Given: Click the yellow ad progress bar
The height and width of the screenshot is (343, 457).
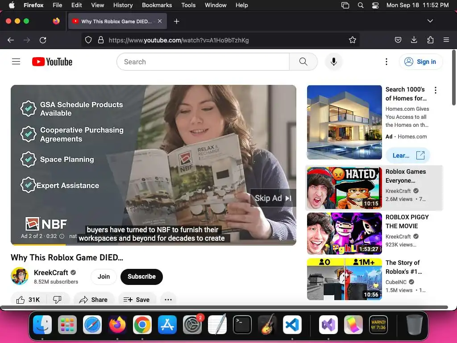Looking at the screenshot, I should (x=38, y=245).
